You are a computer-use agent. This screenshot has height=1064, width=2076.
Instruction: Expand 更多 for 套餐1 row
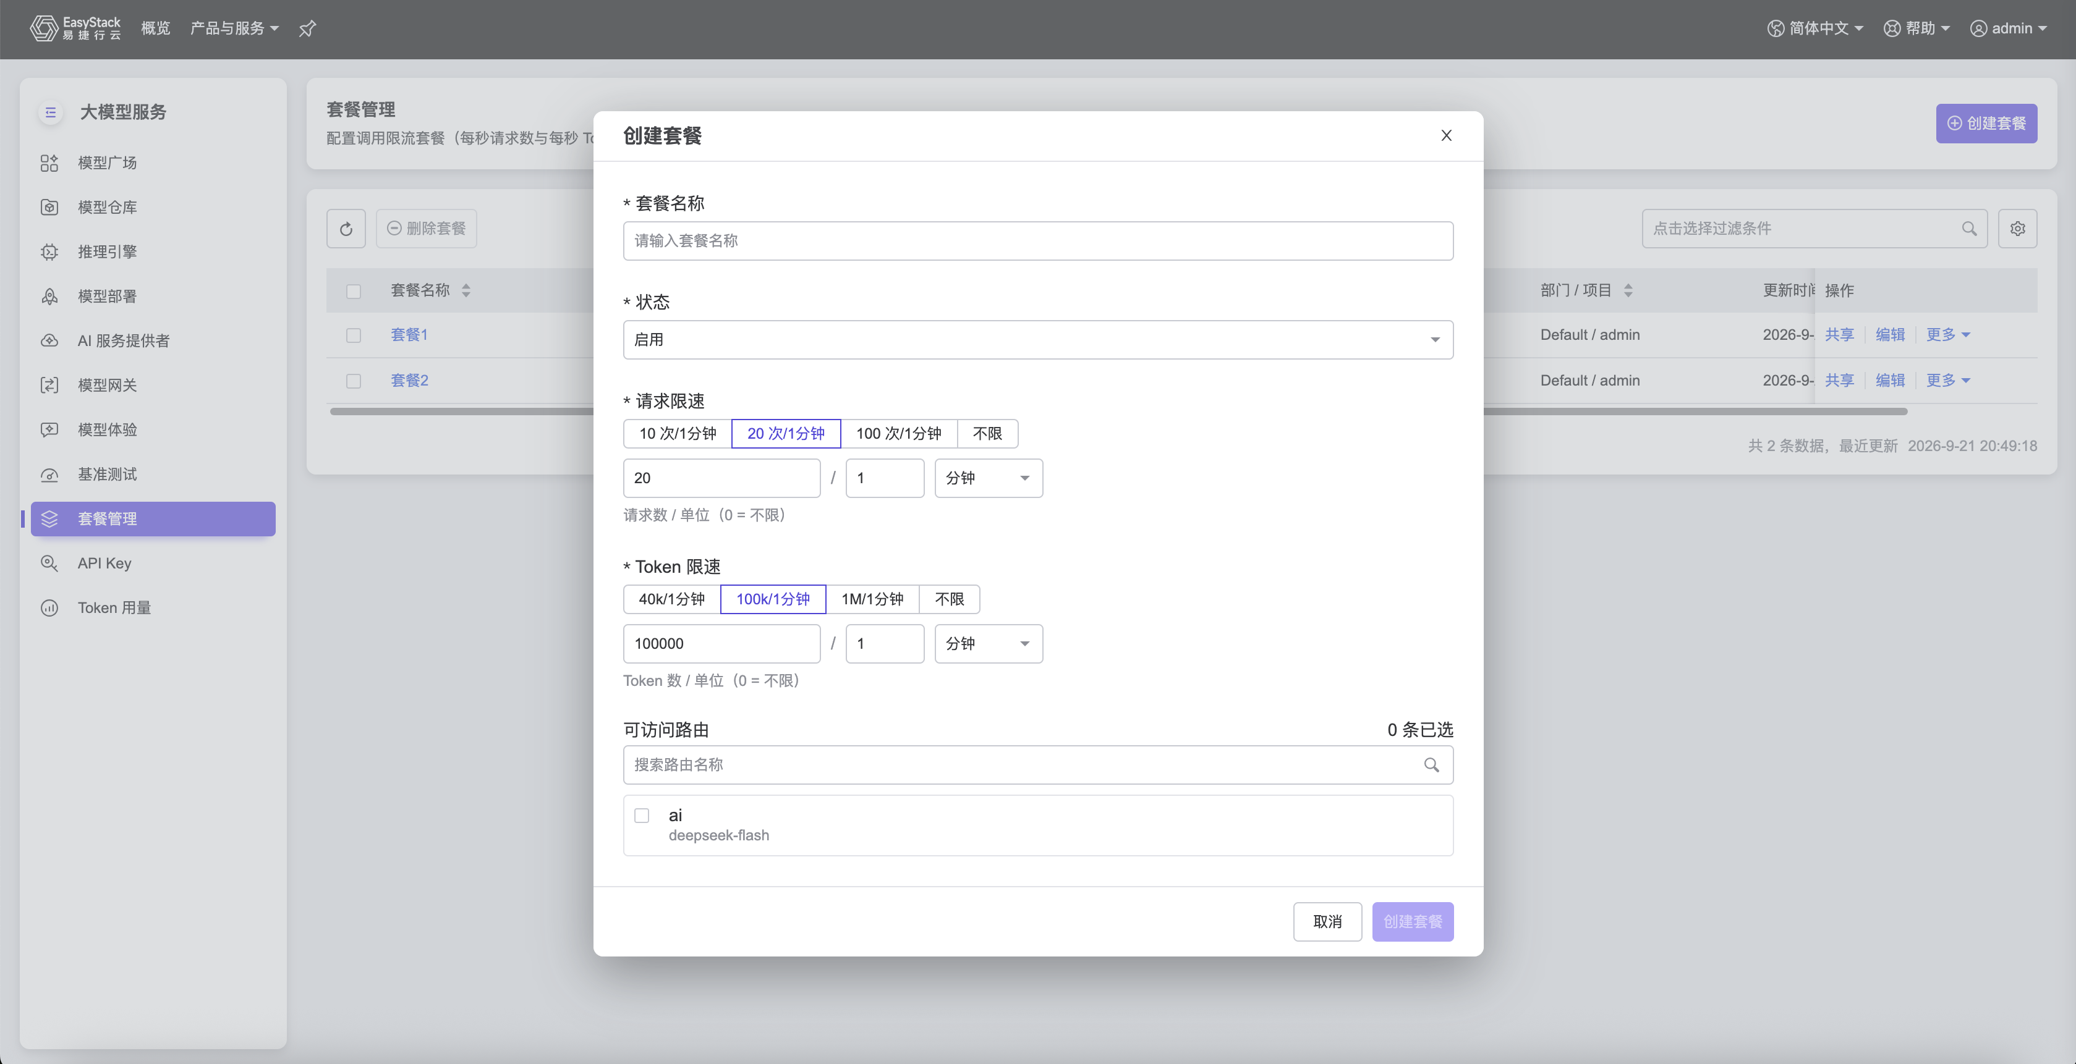[1948, 335]
